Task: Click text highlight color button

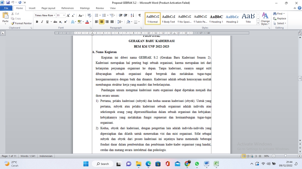Action: [79, 22]
